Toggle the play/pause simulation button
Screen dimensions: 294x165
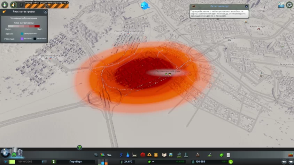tap(6, 162)
